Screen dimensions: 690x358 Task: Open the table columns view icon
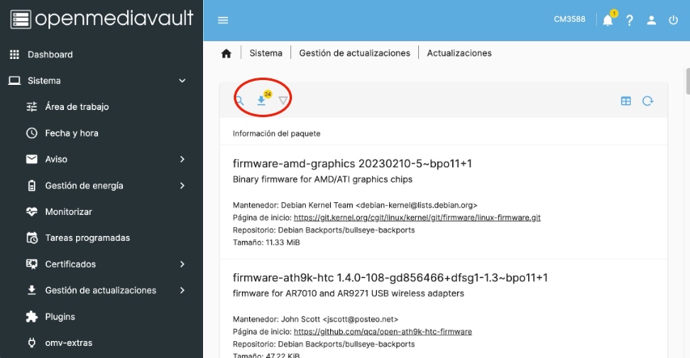(x=626, y=101)
